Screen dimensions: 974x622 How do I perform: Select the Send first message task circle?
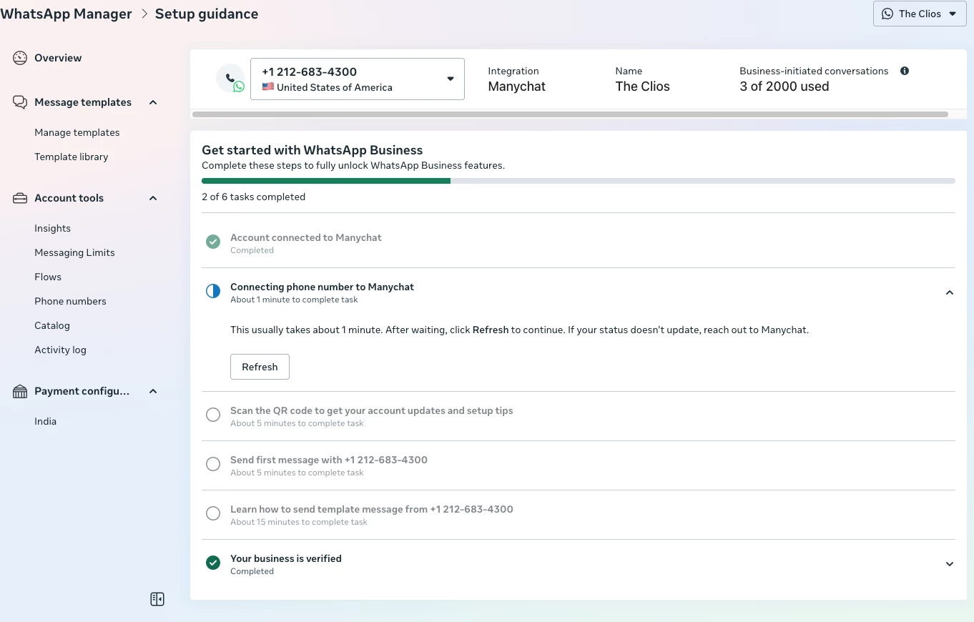[213, 465]
